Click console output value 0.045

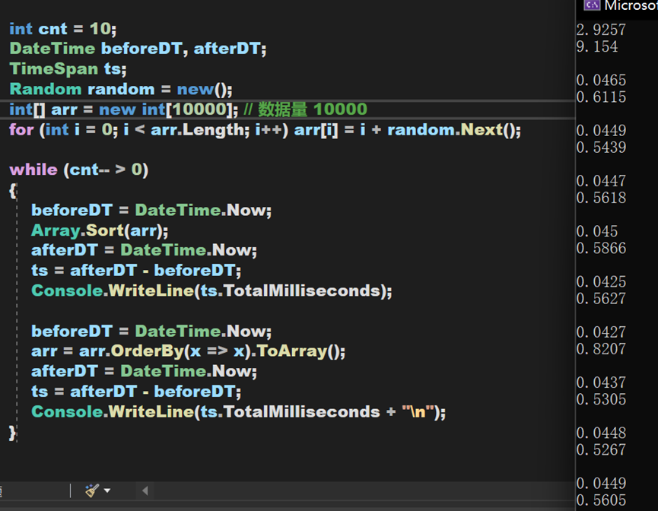coord(596,231)
